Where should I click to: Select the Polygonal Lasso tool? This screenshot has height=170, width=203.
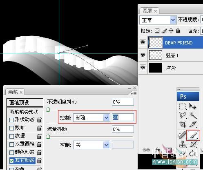183,115
